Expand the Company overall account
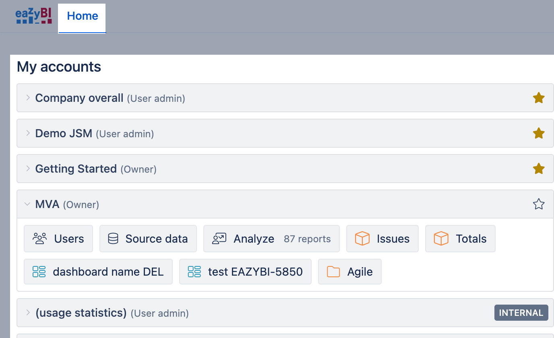 (x=28, y=98)
